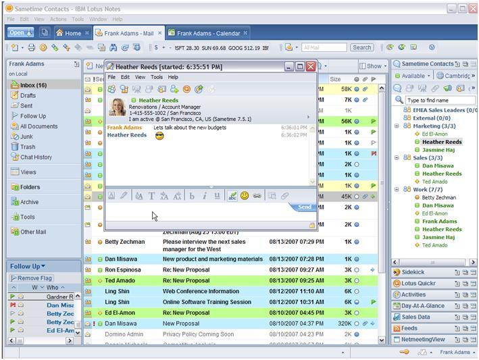Viewport: 479px width, 360px height.
Task: Open Dan Misawa's New Proposal message
Action: 230,324
